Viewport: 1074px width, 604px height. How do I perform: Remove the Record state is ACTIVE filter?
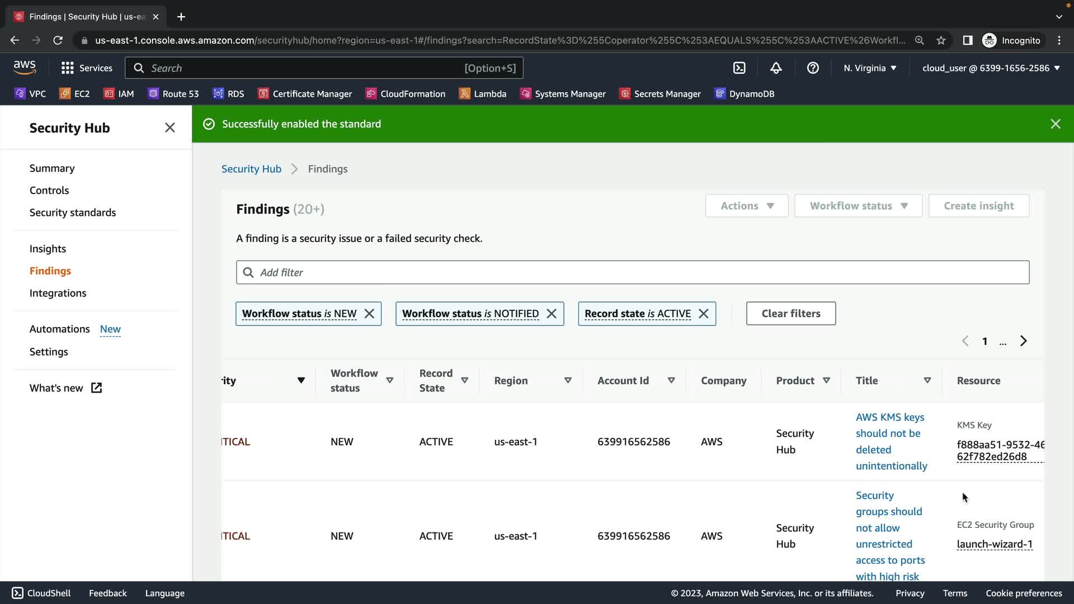704,314
